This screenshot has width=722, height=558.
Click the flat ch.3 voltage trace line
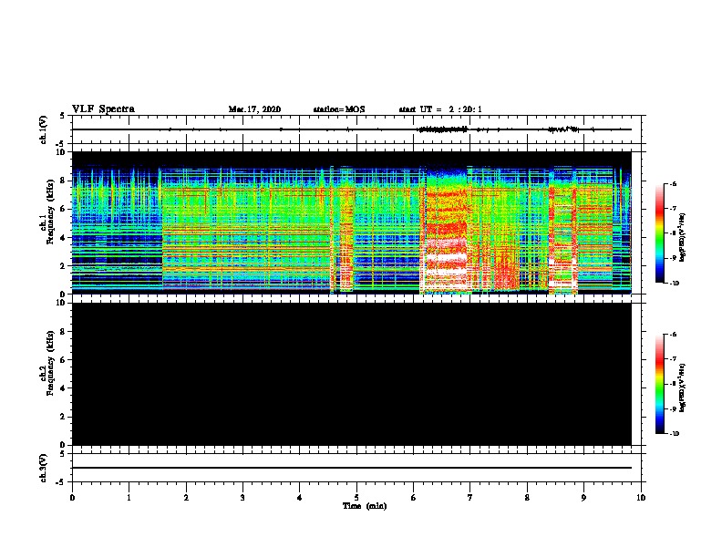(x=352, y=468)
